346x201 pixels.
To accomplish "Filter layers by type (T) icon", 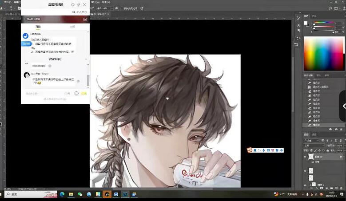I will click(x=332, y=140).
